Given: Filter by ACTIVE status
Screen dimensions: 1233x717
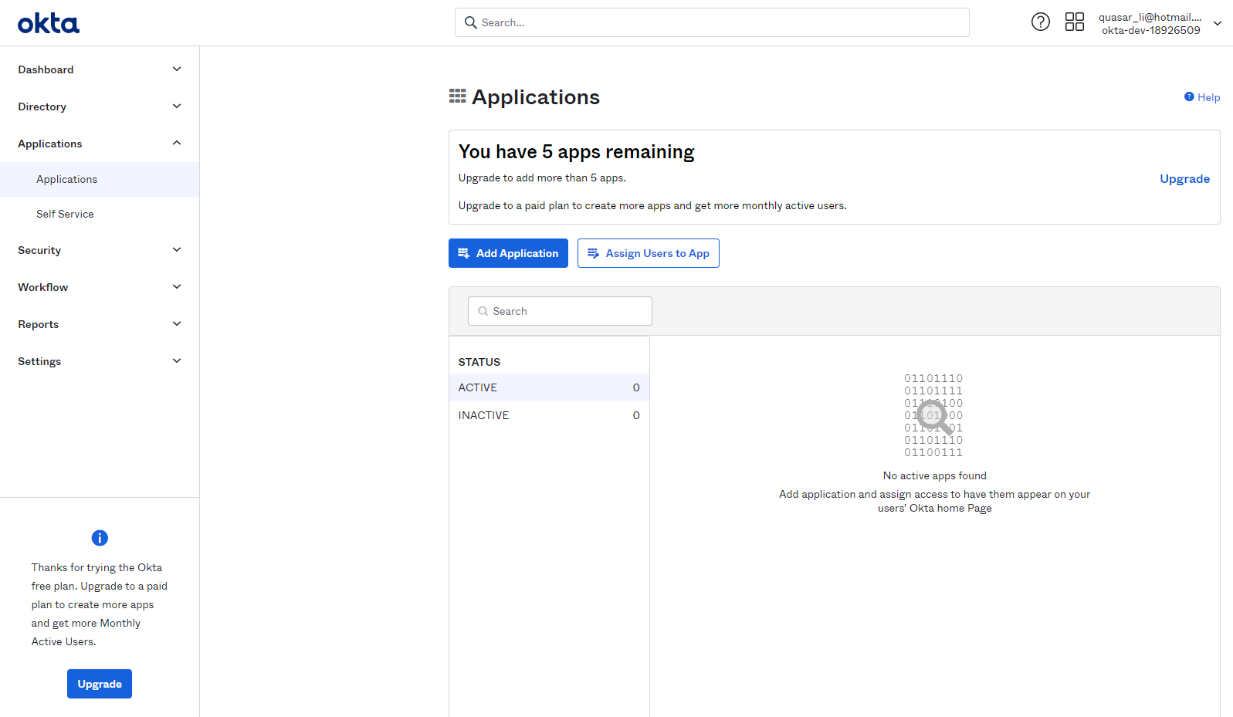Looking at the screenshot, I should [549, 387].
